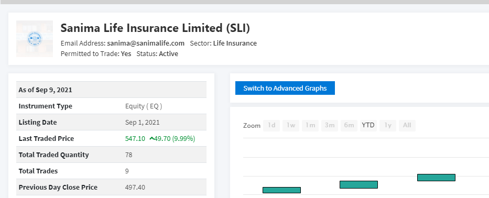Select the 1d zoom range

[271, 125]
